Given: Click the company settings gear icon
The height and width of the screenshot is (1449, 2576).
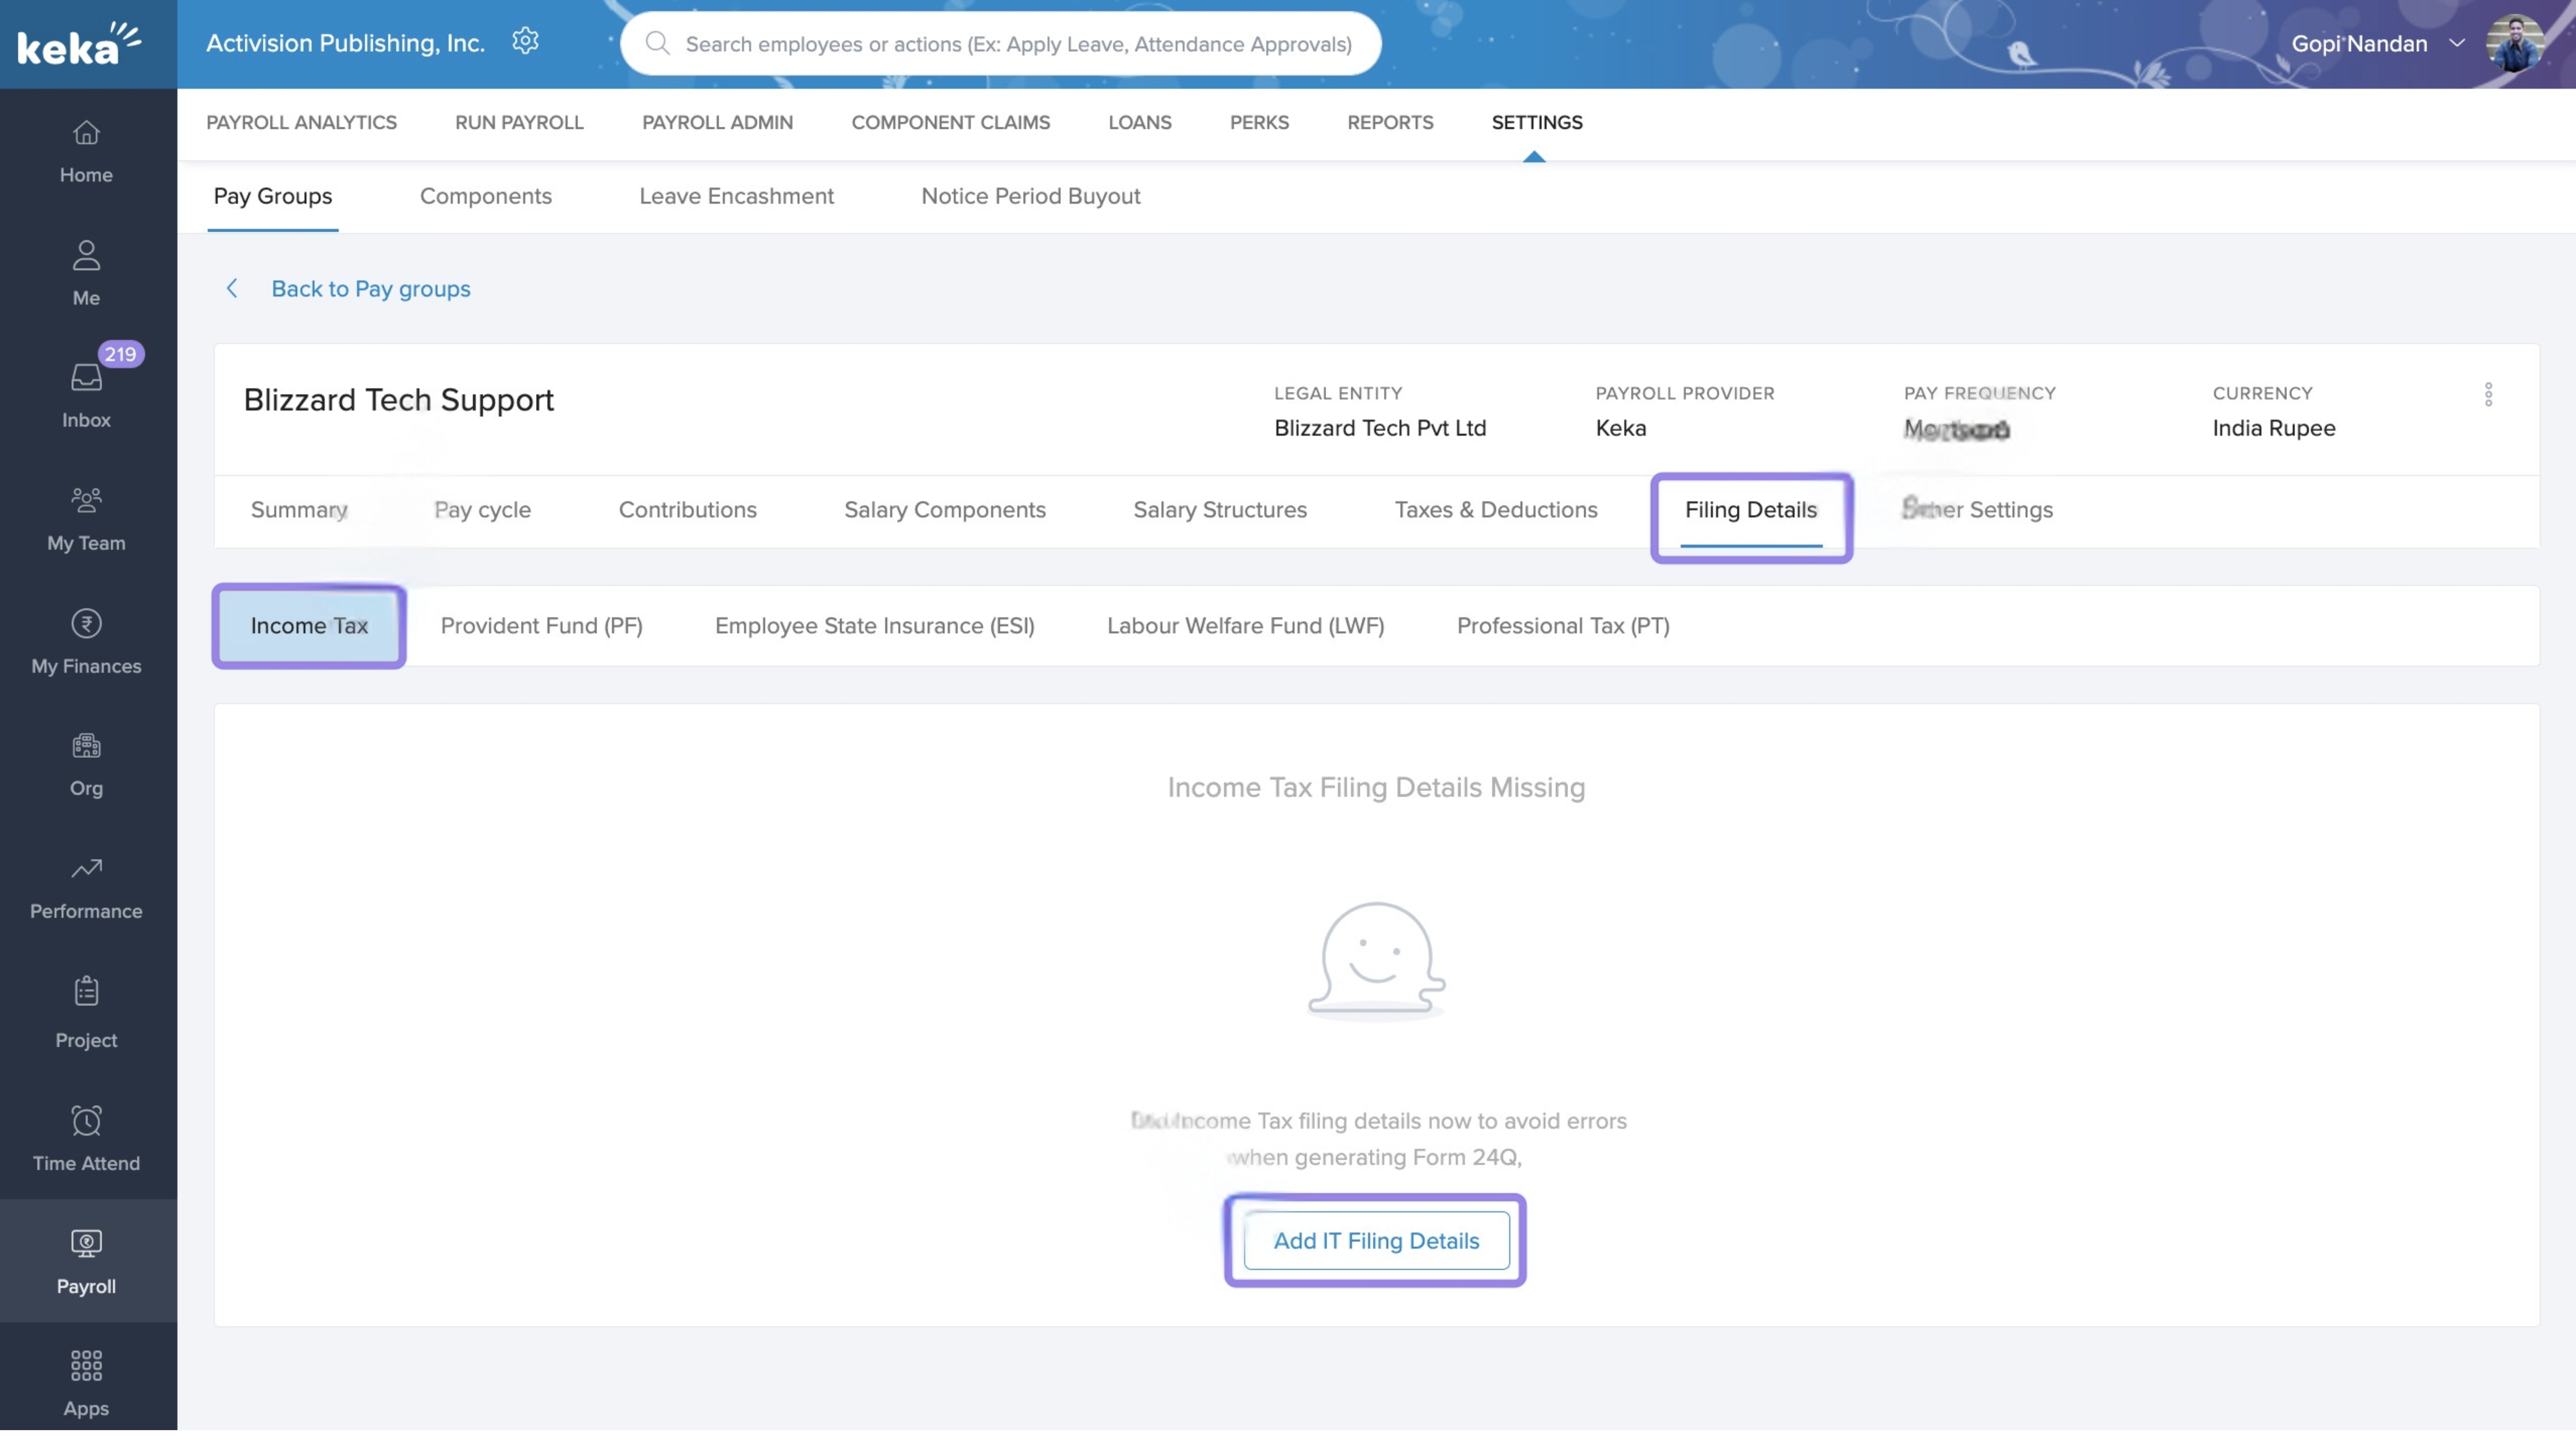Looking at the screenshot, I should point(525,41).
